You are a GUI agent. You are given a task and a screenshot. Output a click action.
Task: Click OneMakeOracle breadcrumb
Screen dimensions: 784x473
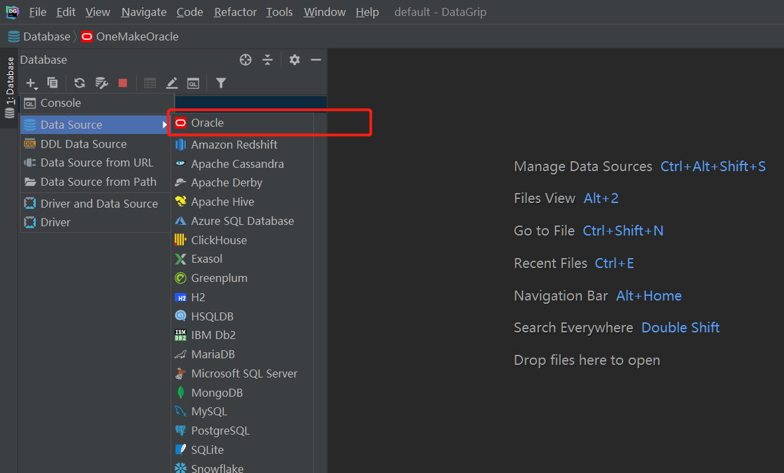tap(130, 37)
